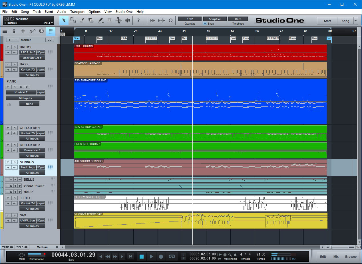The height and width of the screenshot is (264, 362).
Task: Select the Split tool
Action: point(82,20)
